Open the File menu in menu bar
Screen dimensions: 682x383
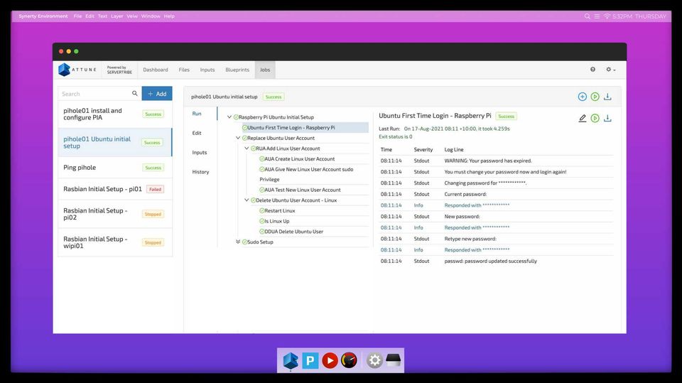pyautogui.click(x=77, y=16)
